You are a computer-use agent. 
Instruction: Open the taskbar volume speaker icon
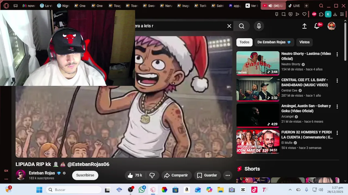click(321, 190)
